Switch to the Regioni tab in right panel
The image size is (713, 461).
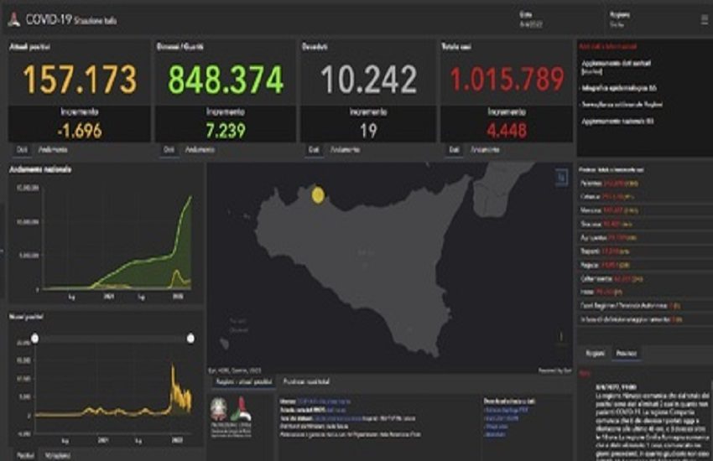(594, 354)
